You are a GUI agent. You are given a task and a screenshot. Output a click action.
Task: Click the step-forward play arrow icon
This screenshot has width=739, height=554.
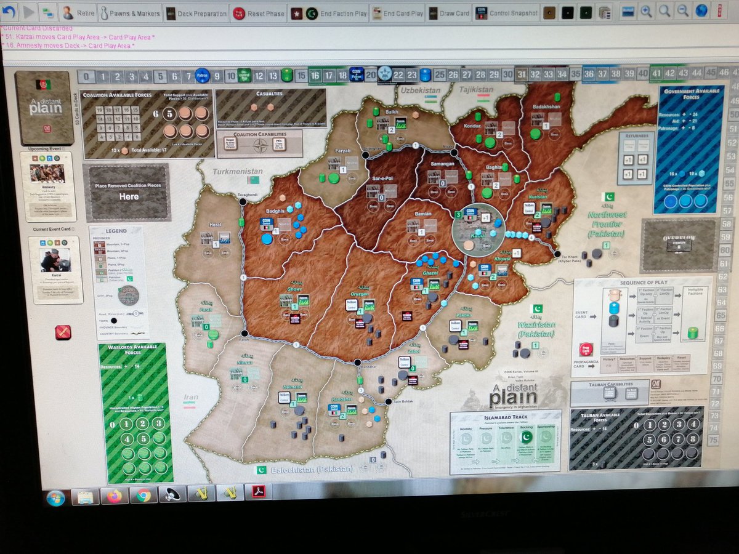28,11
